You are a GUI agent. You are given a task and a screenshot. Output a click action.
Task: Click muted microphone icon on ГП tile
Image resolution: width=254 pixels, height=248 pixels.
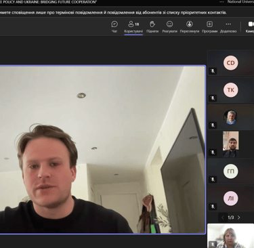(x=213, y=180)
